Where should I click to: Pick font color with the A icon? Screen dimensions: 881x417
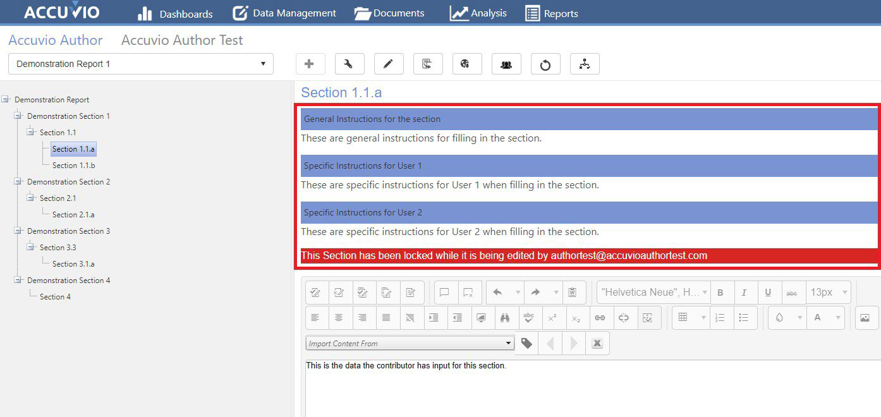tap(817, 318)
